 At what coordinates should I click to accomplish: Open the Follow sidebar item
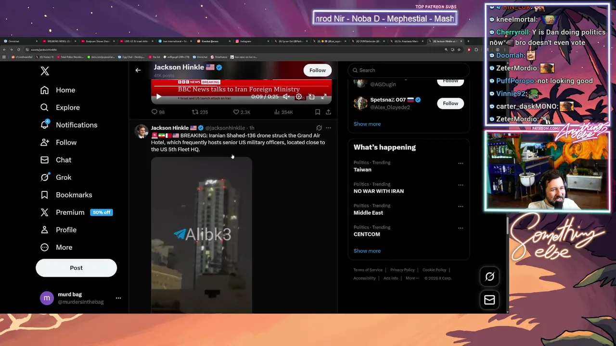tap(58, 142)
